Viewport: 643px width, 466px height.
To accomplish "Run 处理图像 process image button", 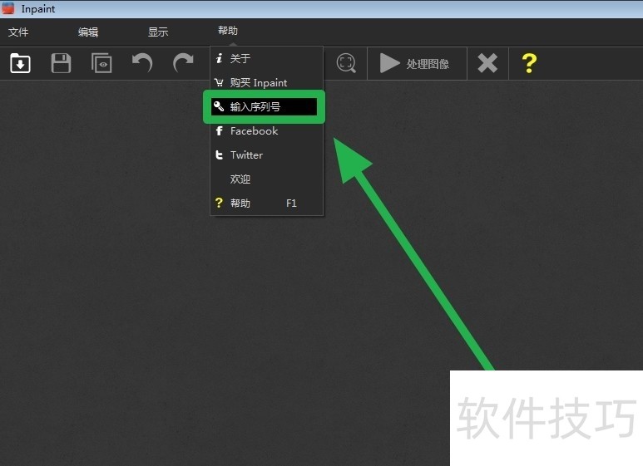I will pos(415,63).
